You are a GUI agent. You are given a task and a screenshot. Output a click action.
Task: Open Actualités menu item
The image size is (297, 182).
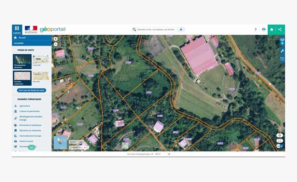(19, 43)
